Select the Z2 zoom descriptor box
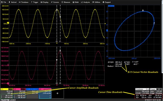163x101 pixels. [45, 93]
